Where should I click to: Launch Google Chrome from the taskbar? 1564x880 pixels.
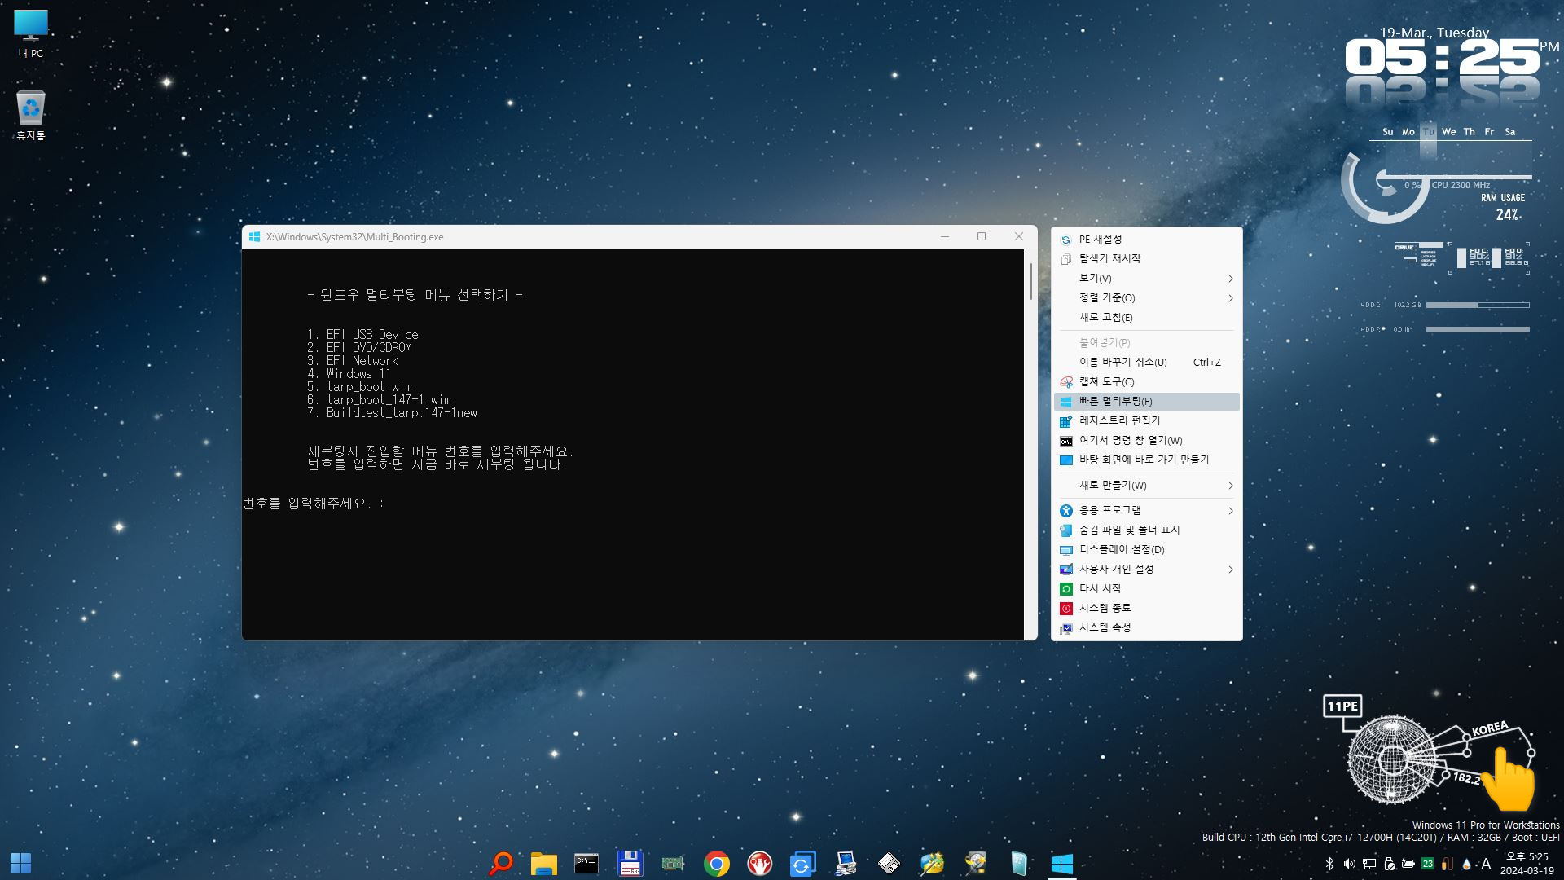[716, 863]
